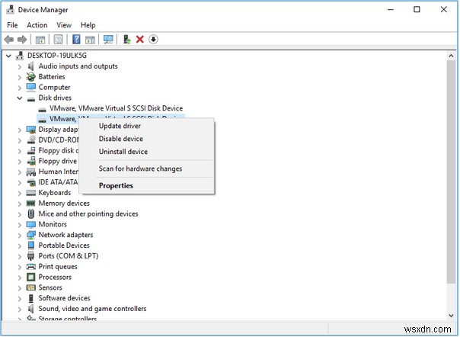
Task: Click the scrollbar up arrow
Action: 452,56
